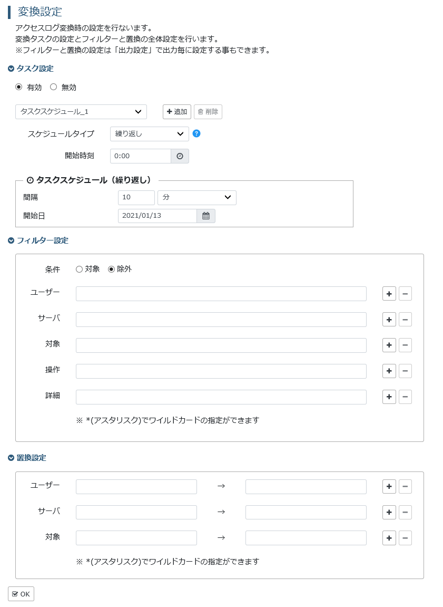The width and height of the screenshot is (443, 607).
Task: Click the ユーザー replacement destination field
Action: tap(306, 487)
